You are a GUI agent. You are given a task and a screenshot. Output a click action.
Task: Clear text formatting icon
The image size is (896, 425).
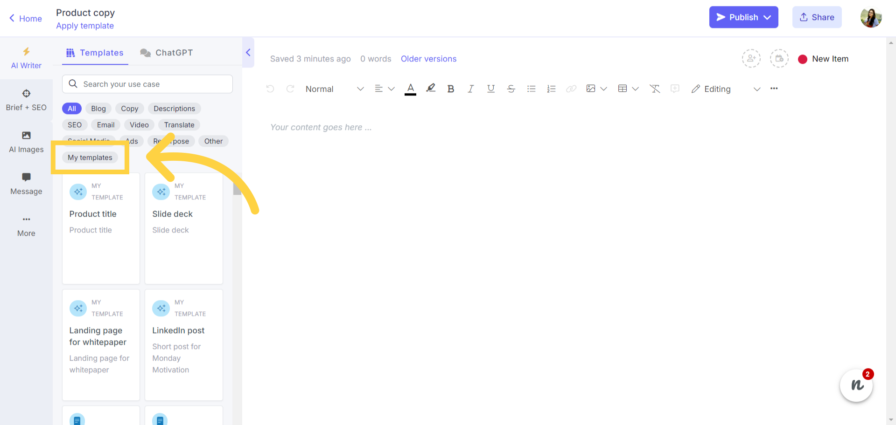click(x=655, y=89)
